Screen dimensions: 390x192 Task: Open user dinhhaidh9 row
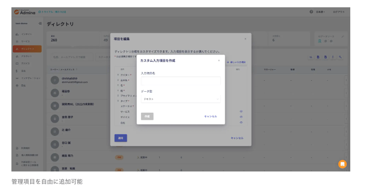point(74,80)
